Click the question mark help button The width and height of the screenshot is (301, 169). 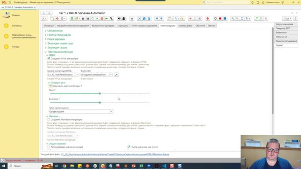pos(296,19)
